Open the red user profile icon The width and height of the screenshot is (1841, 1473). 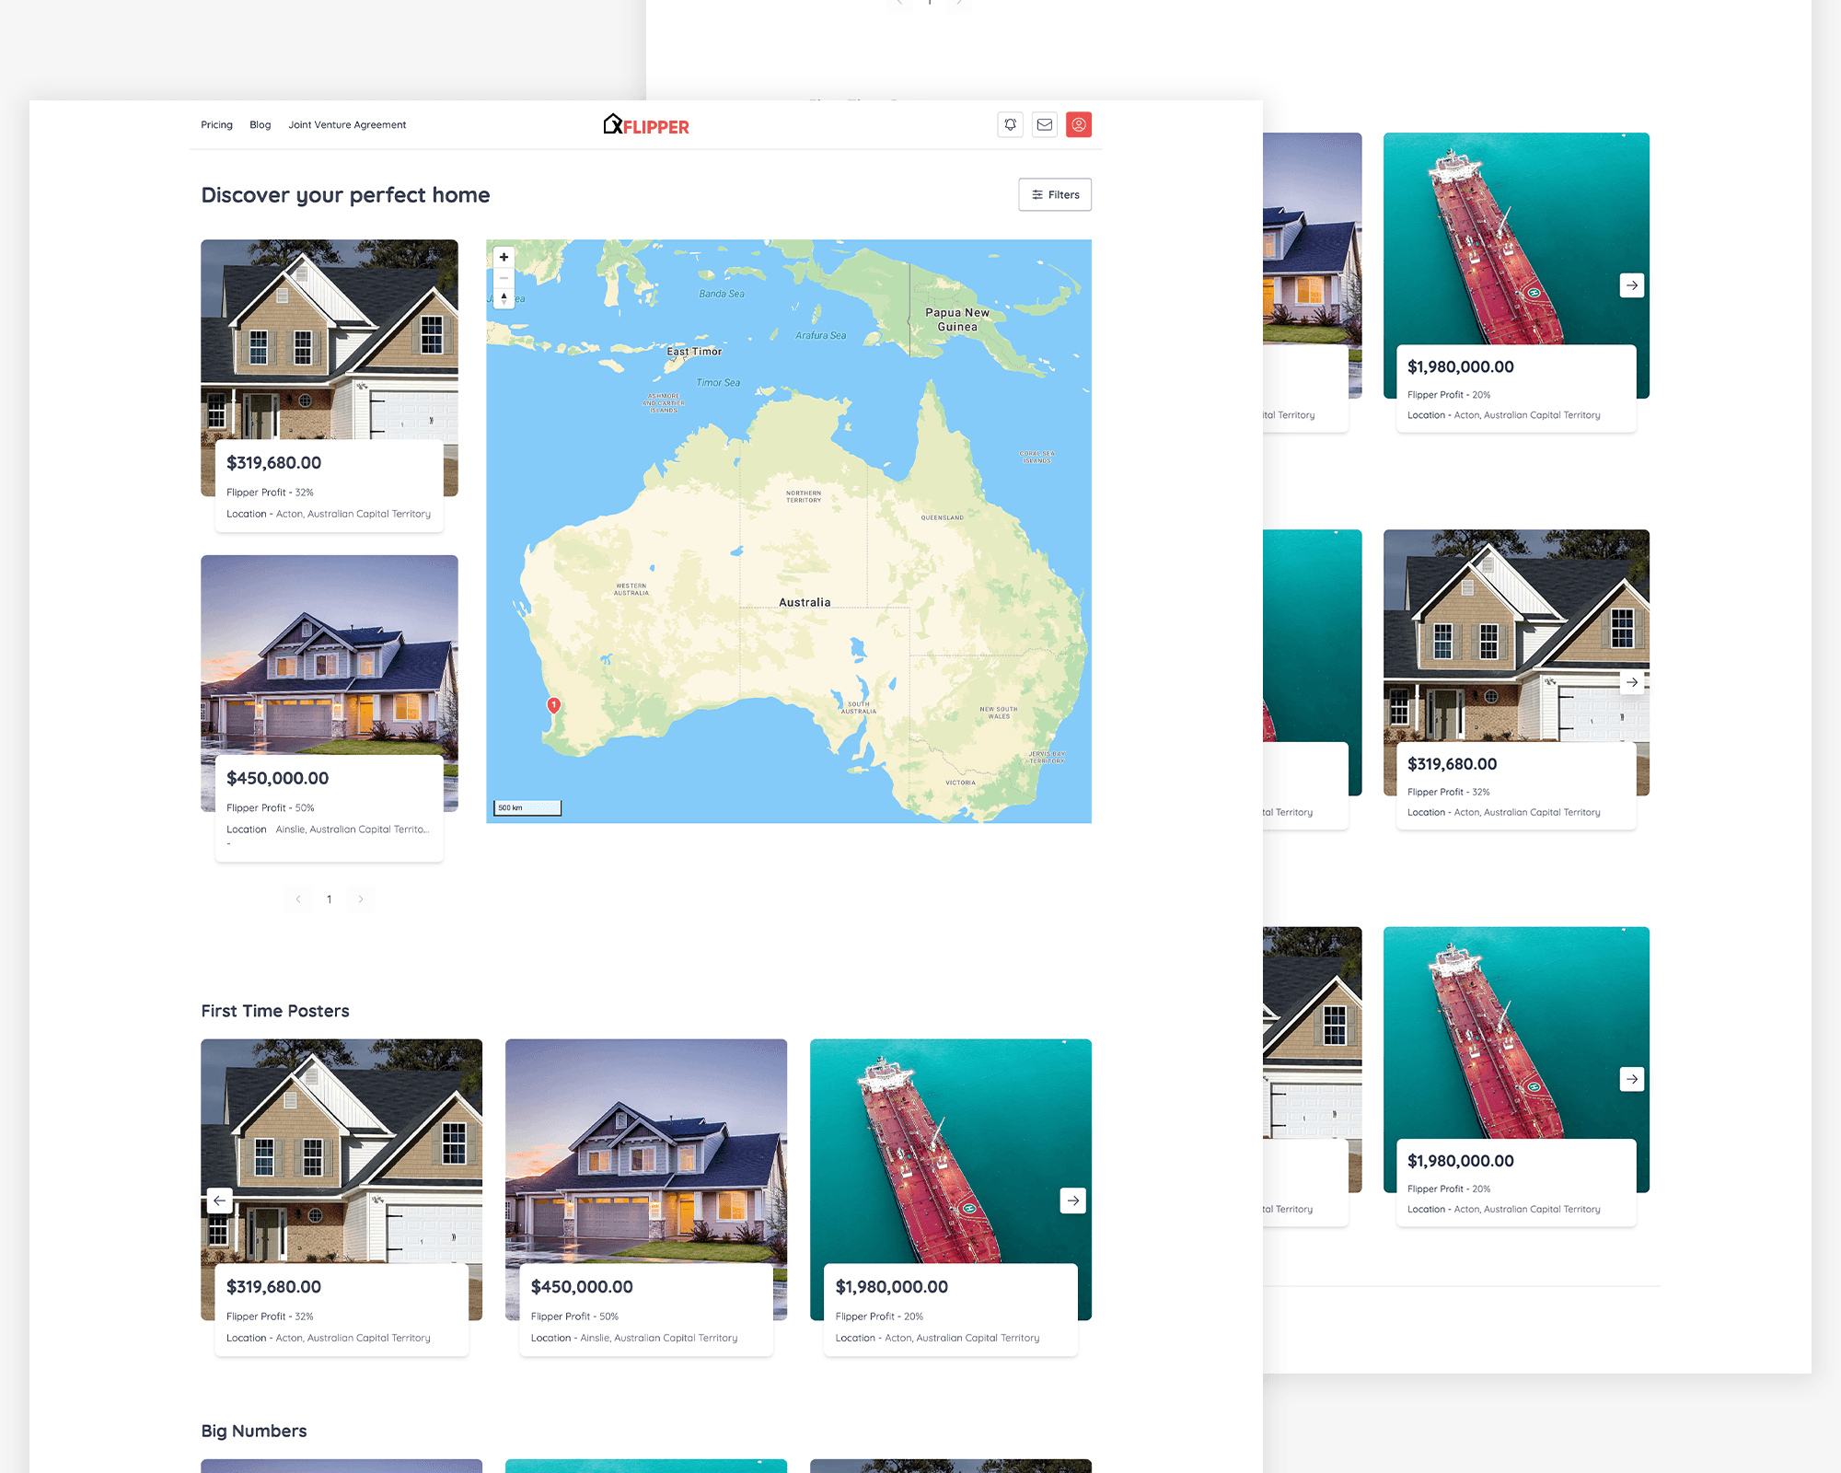tap(1079, 124)
